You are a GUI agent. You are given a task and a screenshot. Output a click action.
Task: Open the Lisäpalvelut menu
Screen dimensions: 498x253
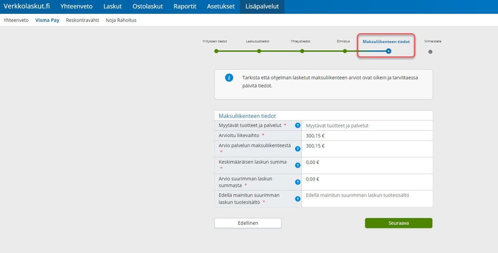[262, 6]
